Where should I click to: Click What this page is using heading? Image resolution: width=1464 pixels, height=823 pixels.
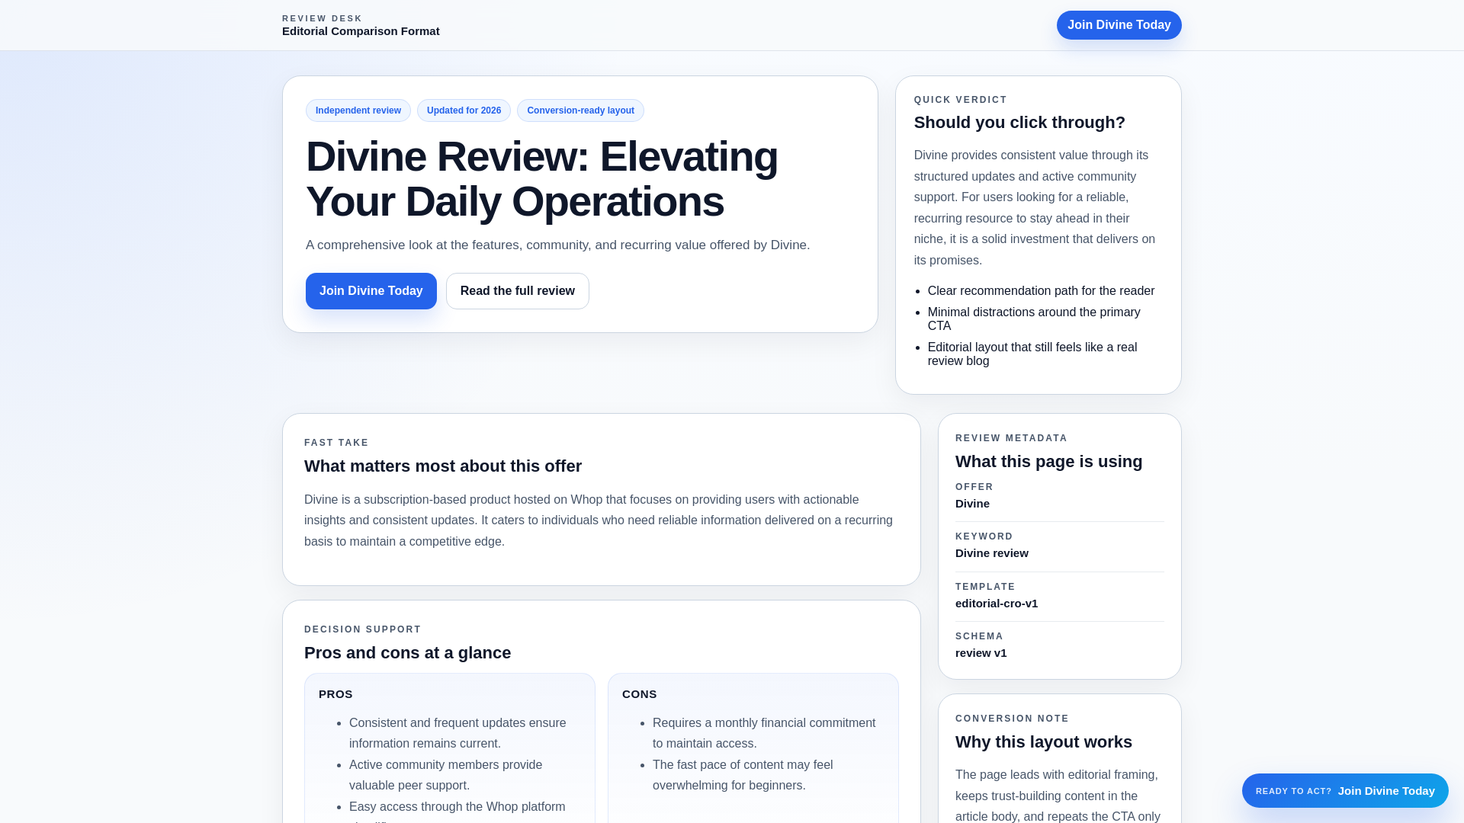[x=1048, y=462]
